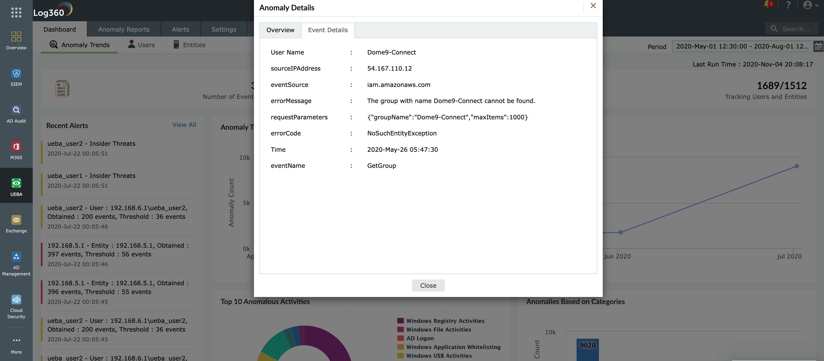Expand More options in the sidebar
The width and height of the screenshot is (824, 361).
pyautogui.click(x=16, y=345)
